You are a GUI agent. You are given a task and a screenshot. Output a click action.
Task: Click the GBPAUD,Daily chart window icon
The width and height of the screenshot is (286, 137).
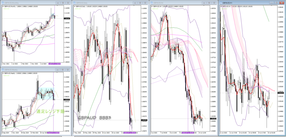[x=74, y=3]
